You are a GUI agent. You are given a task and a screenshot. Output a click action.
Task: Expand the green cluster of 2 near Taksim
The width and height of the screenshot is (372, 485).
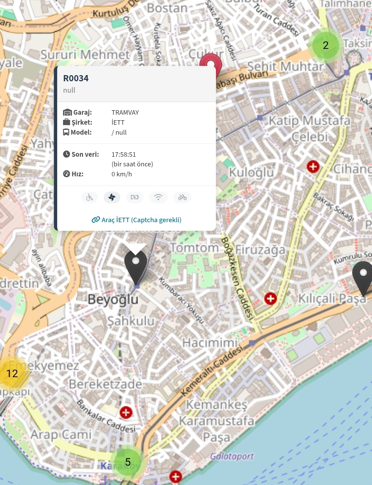point(325,45)
